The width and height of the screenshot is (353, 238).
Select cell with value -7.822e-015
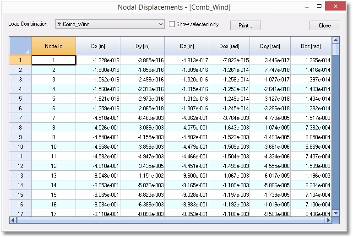click(229, 60)
